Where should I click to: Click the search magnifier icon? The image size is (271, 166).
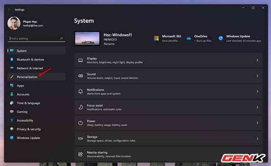pyautogui.click(x=61, y=39)
